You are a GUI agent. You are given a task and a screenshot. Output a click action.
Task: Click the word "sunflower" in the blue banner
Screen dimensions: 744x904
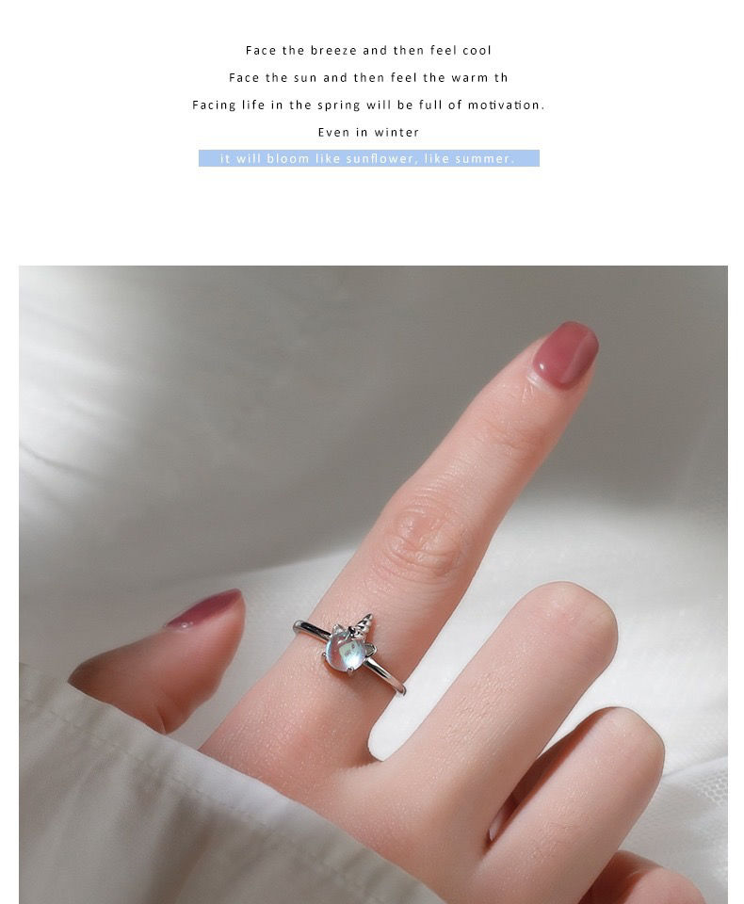click(379, 158)
